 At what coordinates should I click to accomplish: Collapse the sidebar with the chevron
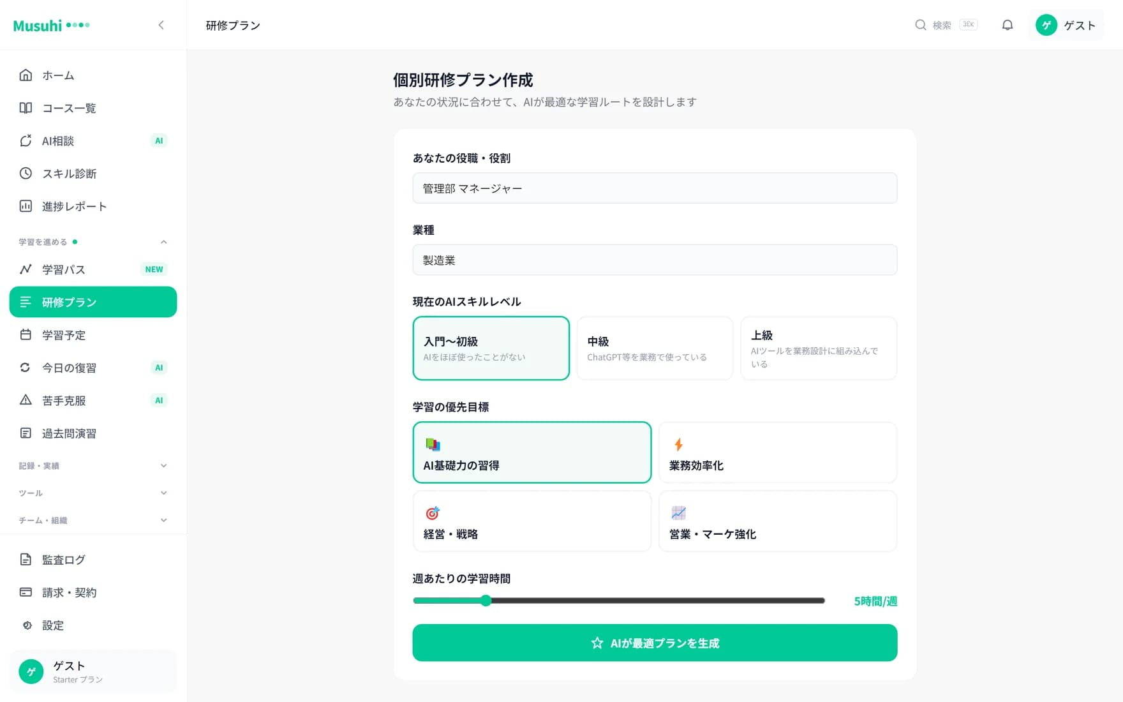click(x=161, y=25)
